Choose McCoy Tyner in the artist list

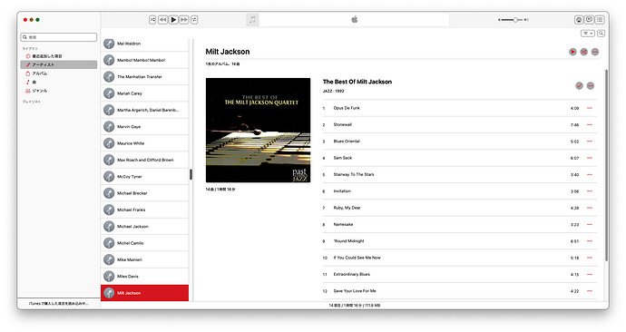(144, 176)
